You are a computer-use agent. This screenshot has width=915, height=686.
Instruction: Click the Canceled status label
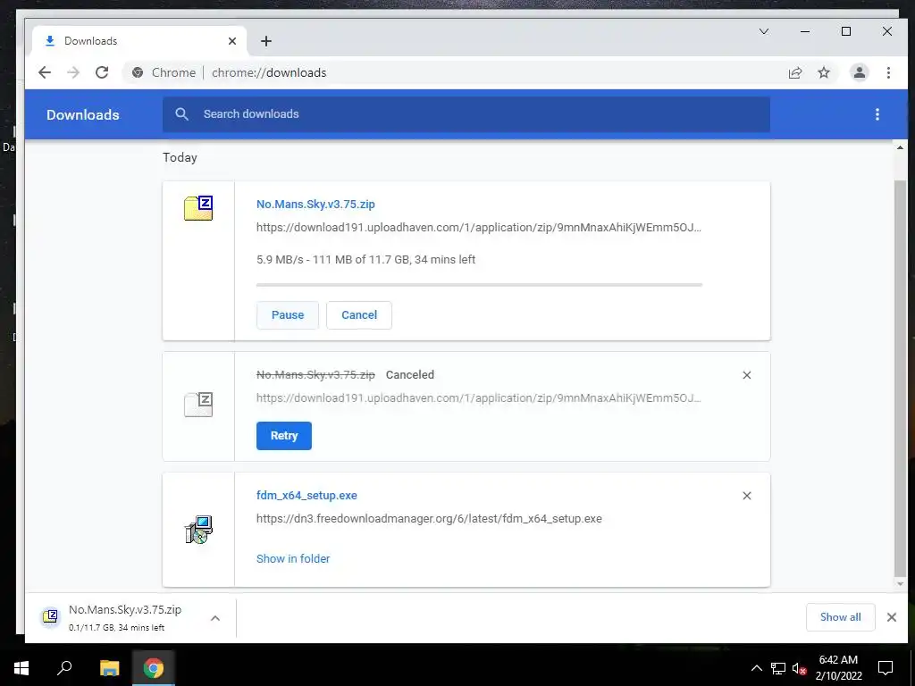(x=409, y=375)
